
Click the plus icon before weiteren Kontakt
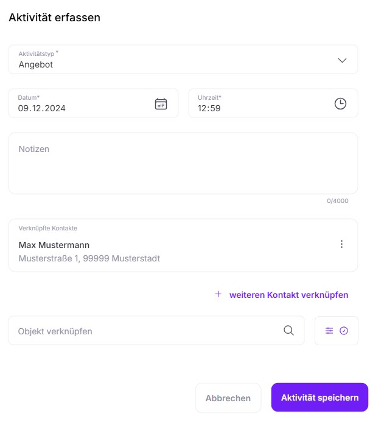click(x=218, y=294)
